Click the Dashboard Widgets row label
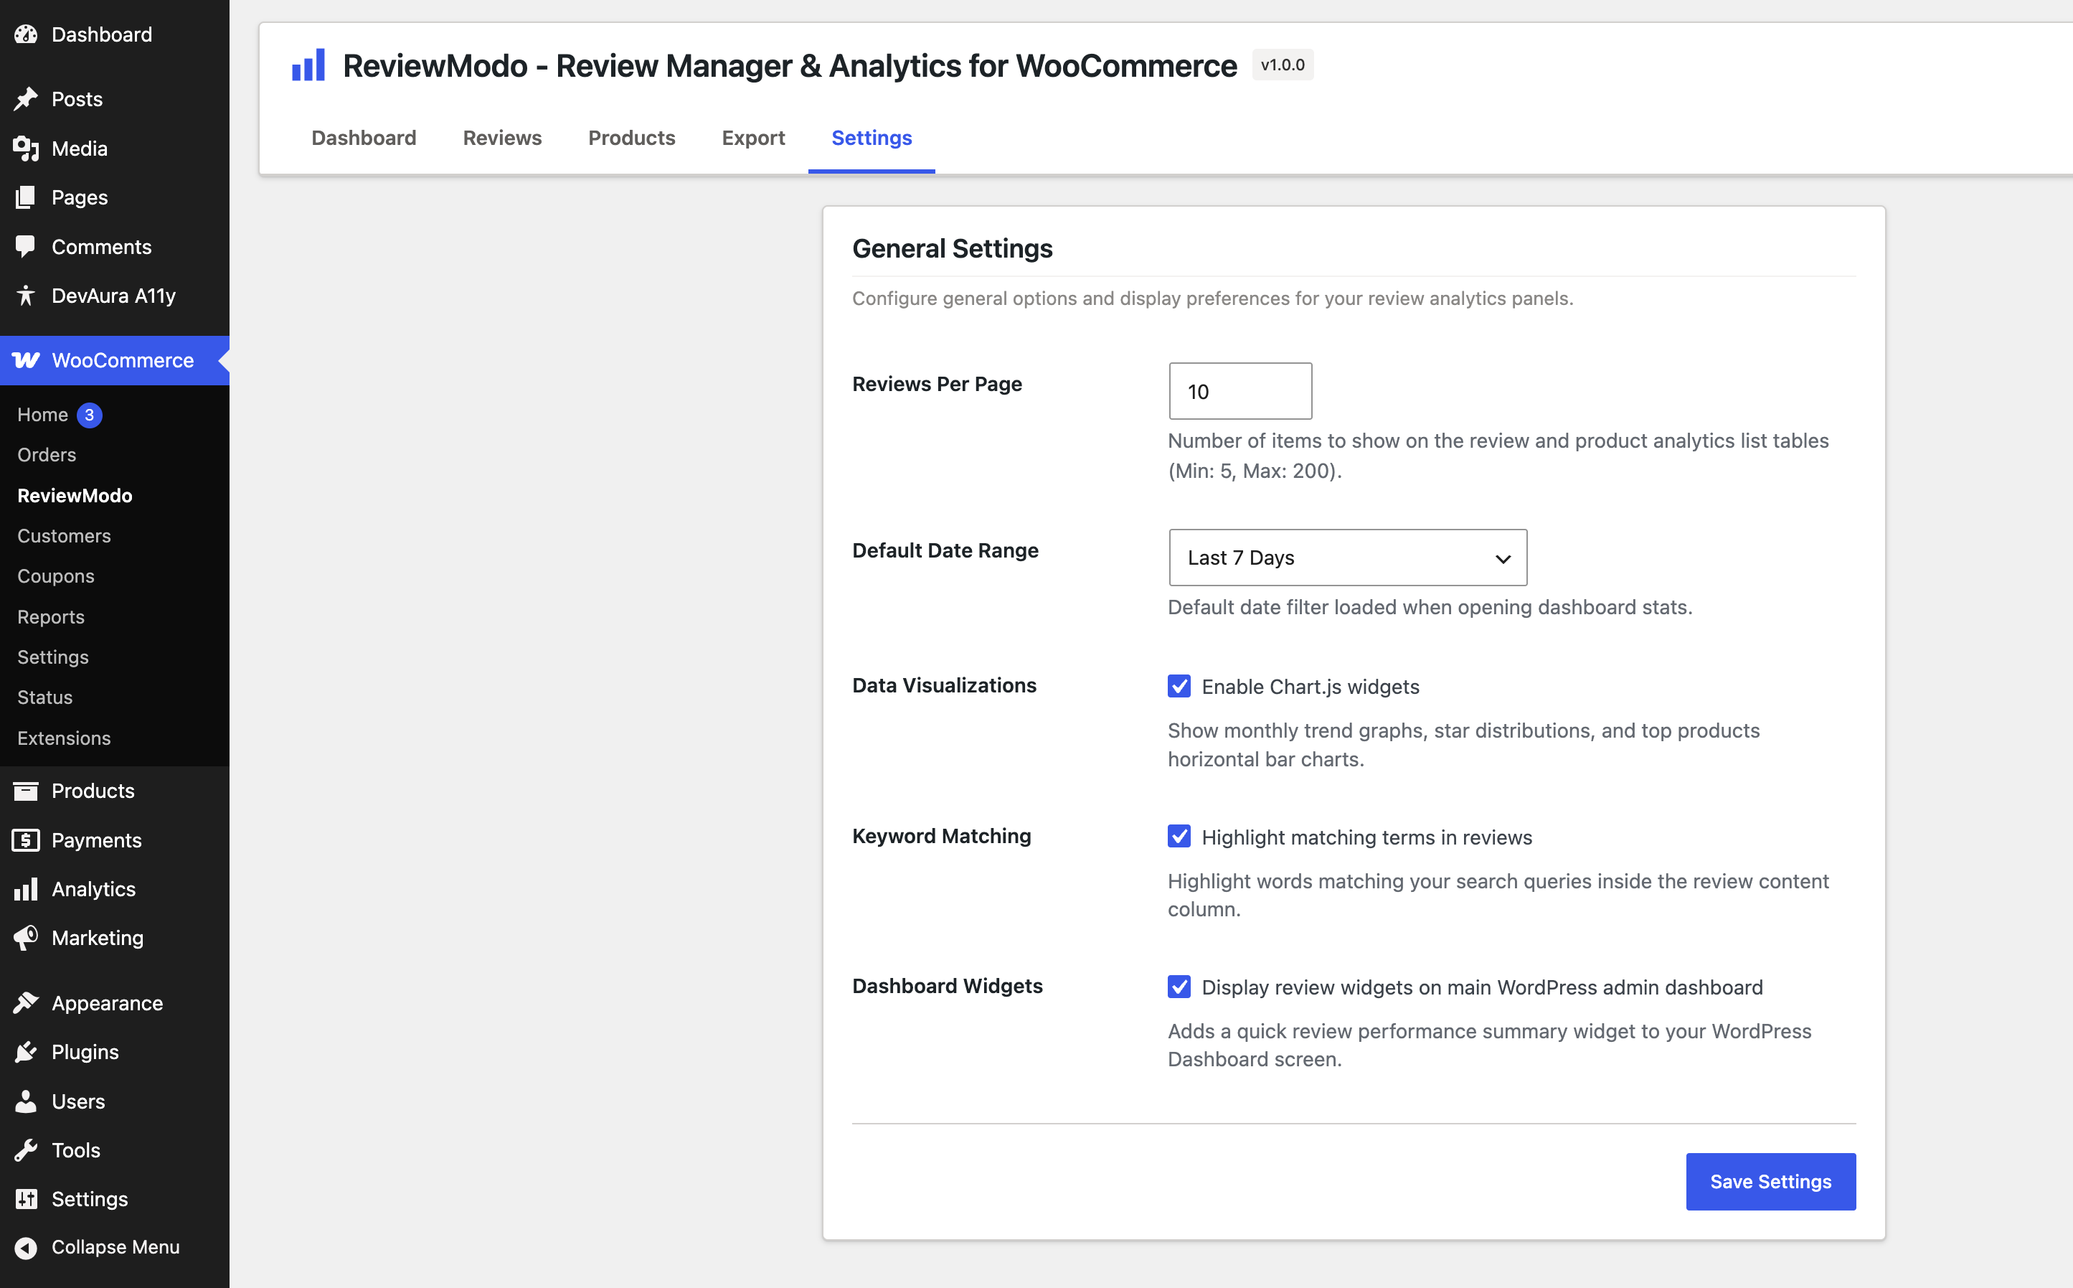Viewport: 2073px width, 1288px height. click(948, 986)
